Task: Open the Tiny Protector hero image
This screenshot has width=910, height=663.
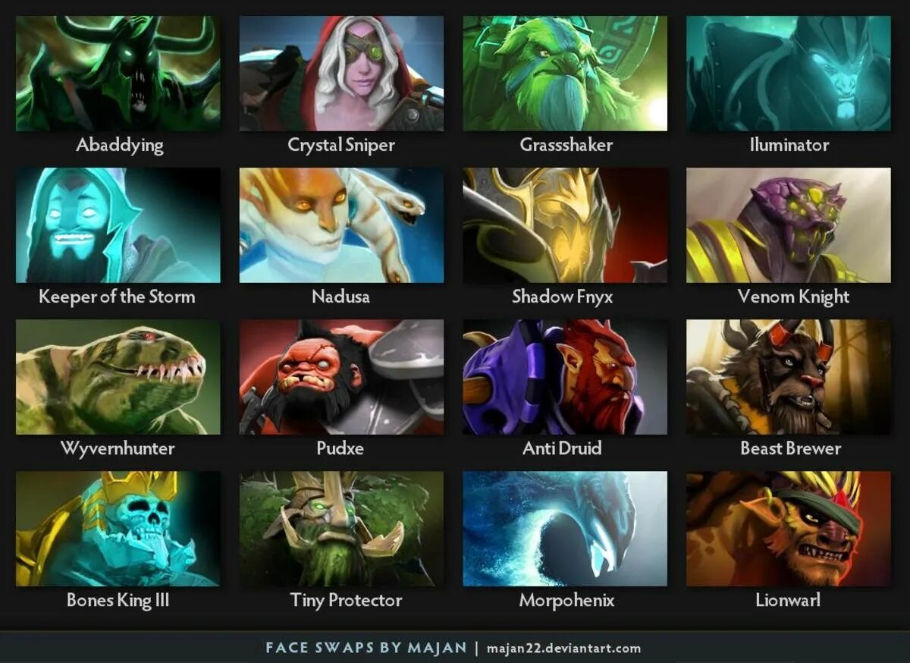Action: click(x=341, y=529)
